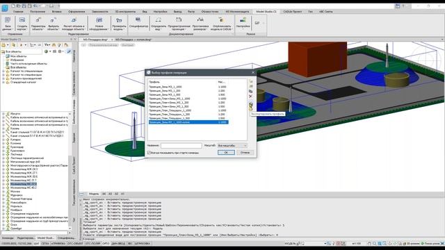This screenshot has height=250, width=445.
Task: Open ribbon Настройки icon
Action: pyautogui.click(x=243, y=23)
